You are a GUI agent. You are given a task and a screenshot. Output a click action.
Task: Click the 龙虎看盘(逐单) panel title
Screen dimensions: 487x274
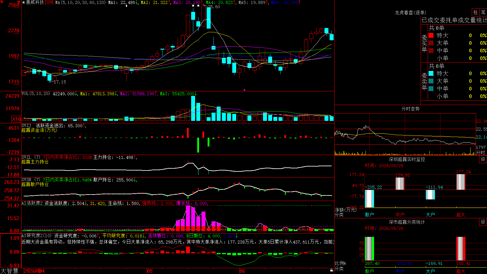point(411,12)
